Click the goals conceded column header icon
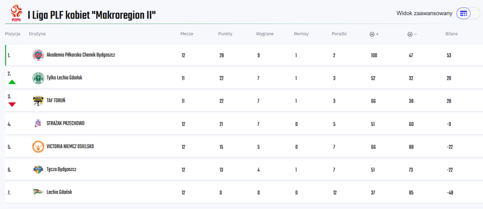 coord(410,34)
